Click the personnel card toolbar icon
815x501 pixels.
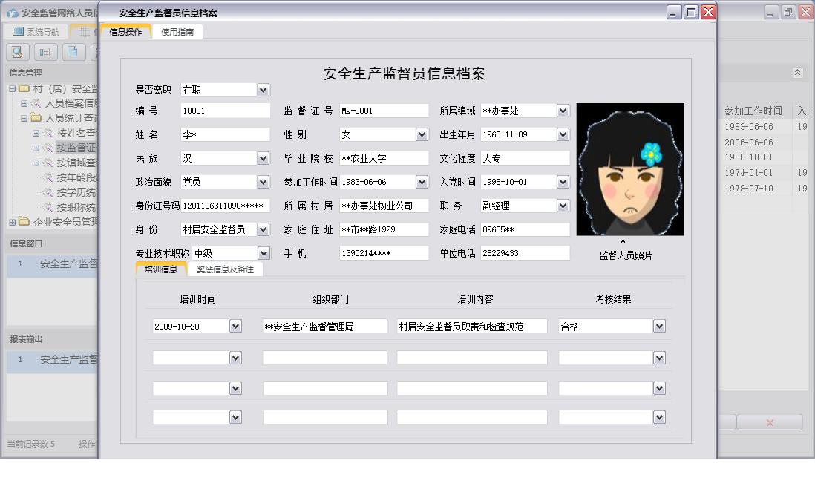45,52
